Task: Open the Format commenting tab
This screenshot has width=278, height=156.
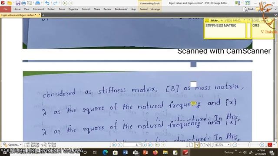Action: pyautogui.click(x=144, y=9)
